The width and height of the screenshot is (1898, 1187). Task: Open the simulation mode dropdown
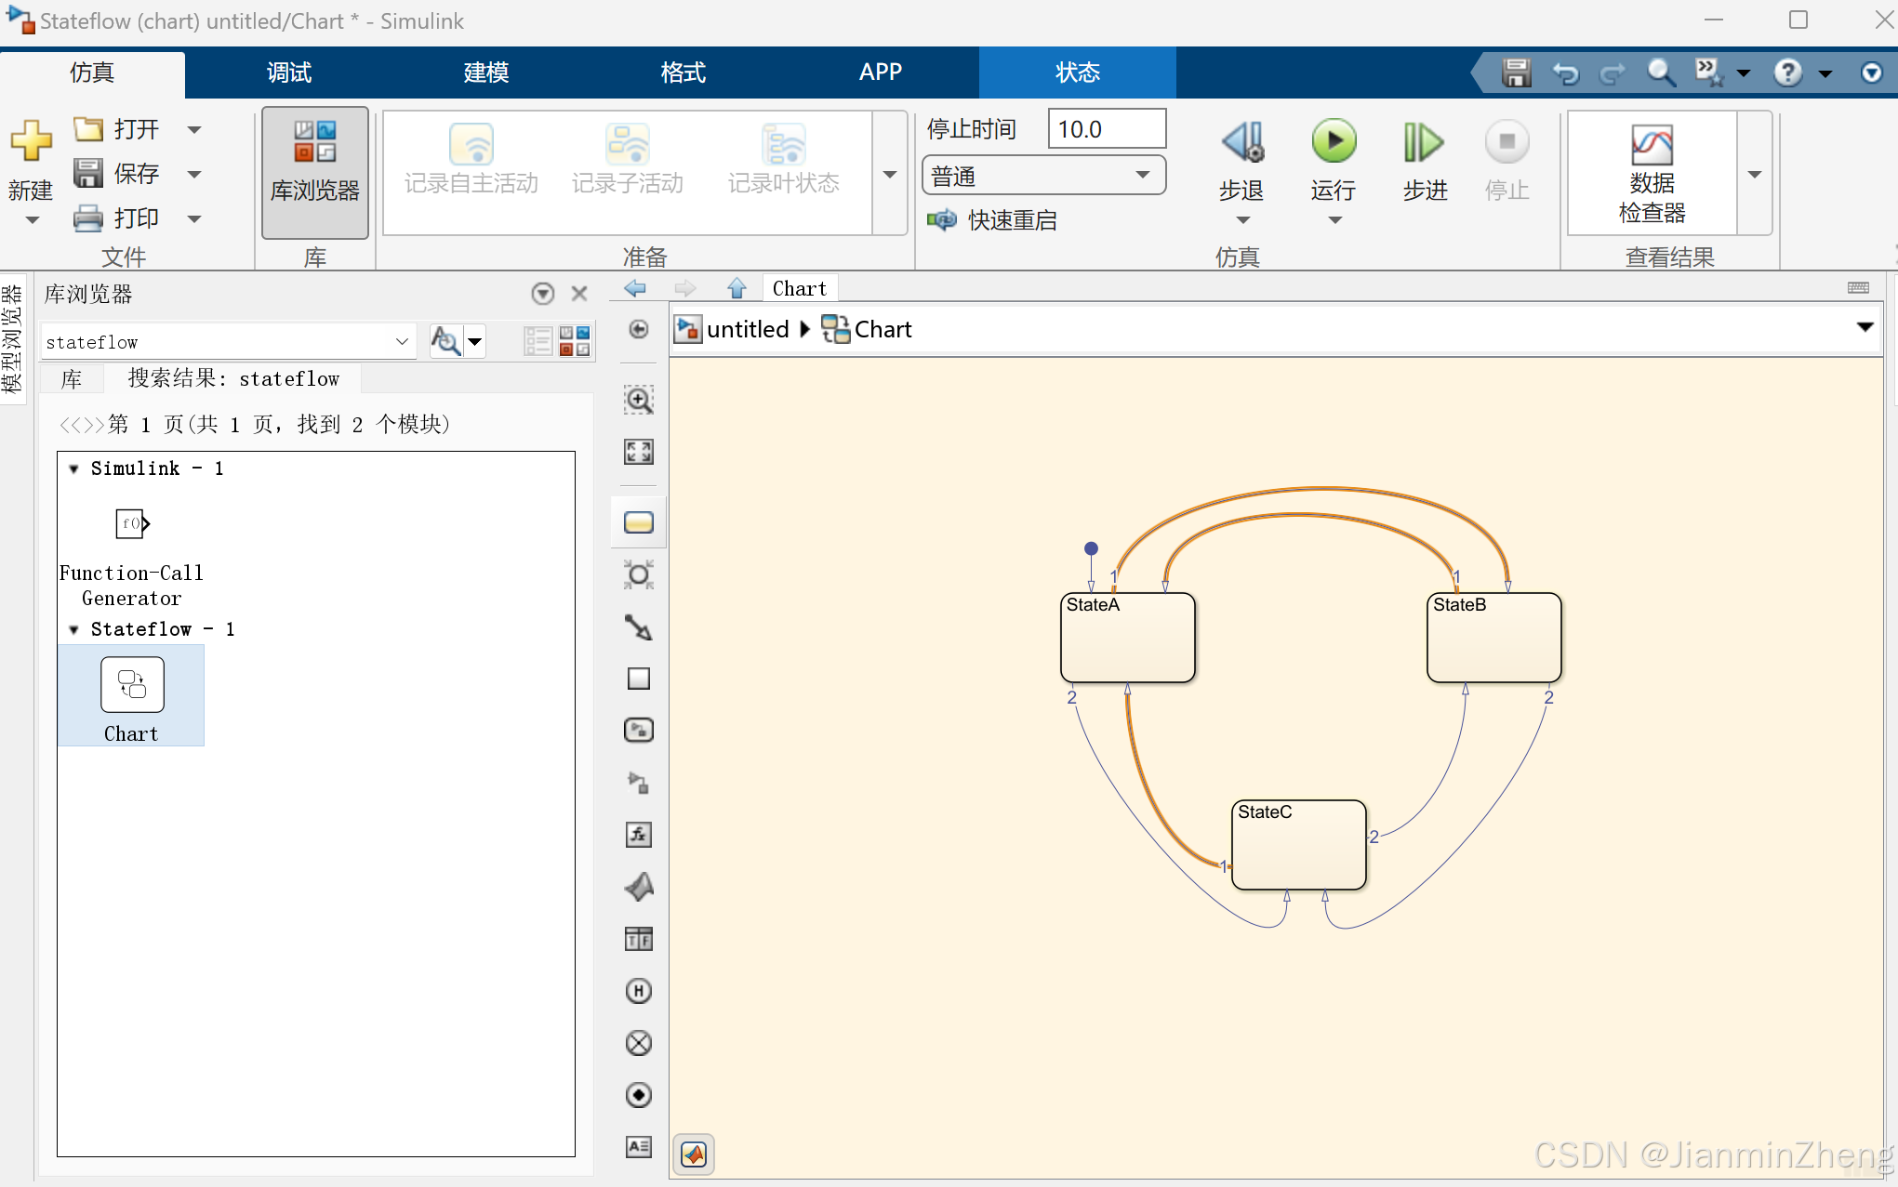click(x=1042, y=176)
